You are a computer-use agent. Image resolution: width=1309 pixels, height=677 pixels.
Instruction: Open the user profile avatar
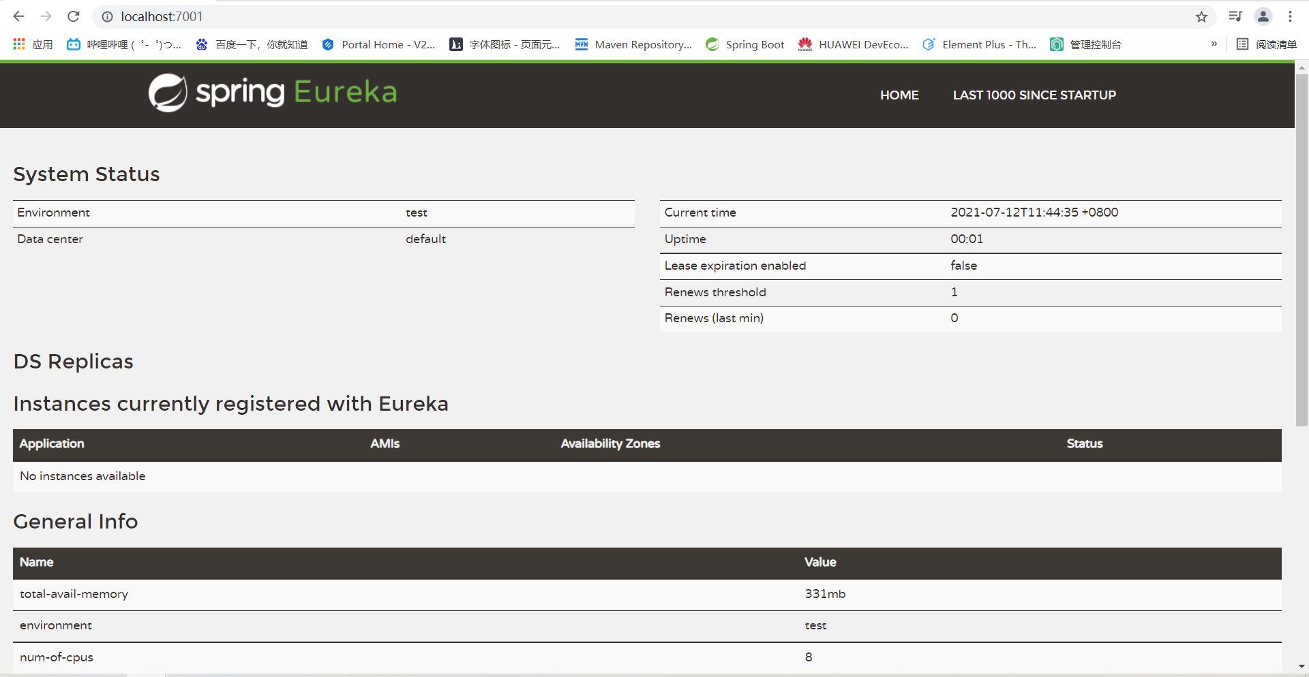tap(1263, 16)
